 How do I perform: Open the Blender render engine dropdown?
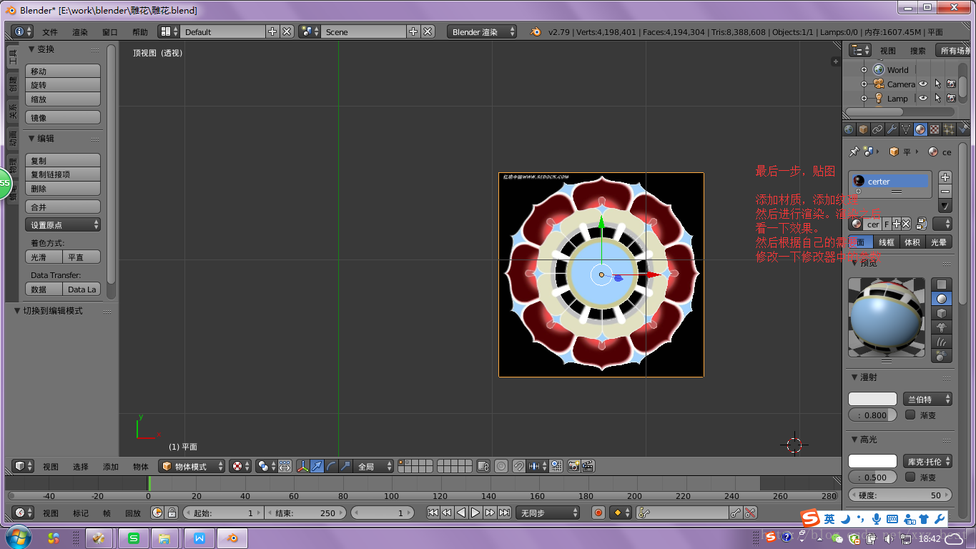coord(481,31)
